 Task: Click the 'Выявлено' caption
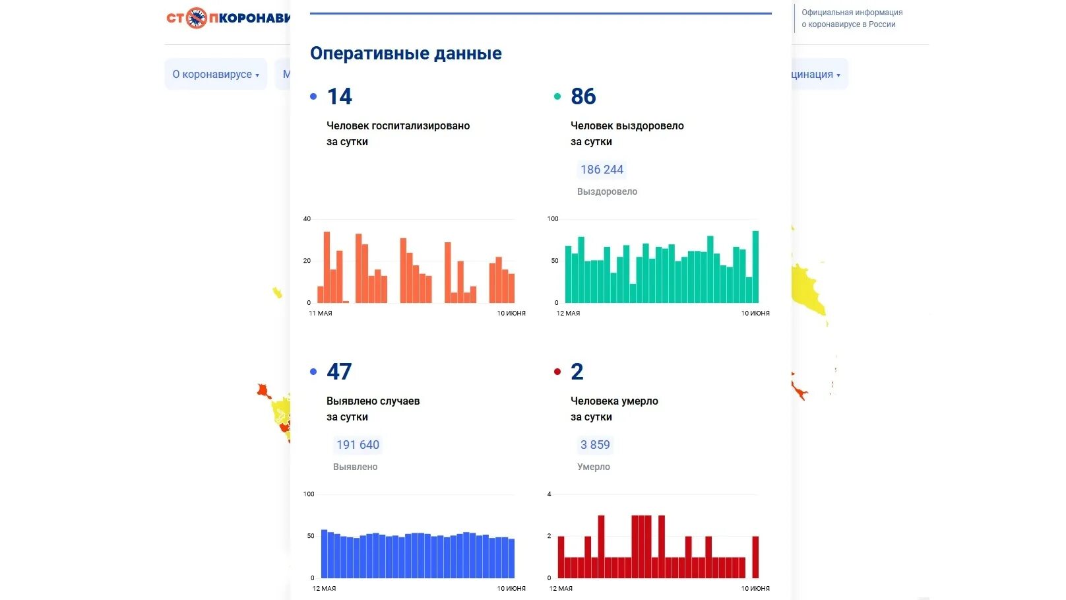355,467
